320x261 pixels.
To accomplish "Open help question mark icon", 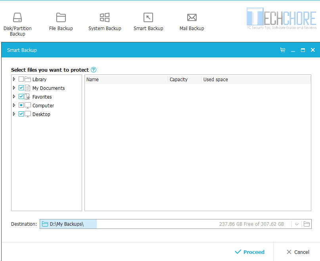I will point(94,70).
